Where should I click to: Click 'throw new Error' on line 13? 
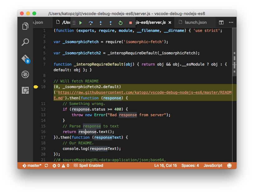89,115
